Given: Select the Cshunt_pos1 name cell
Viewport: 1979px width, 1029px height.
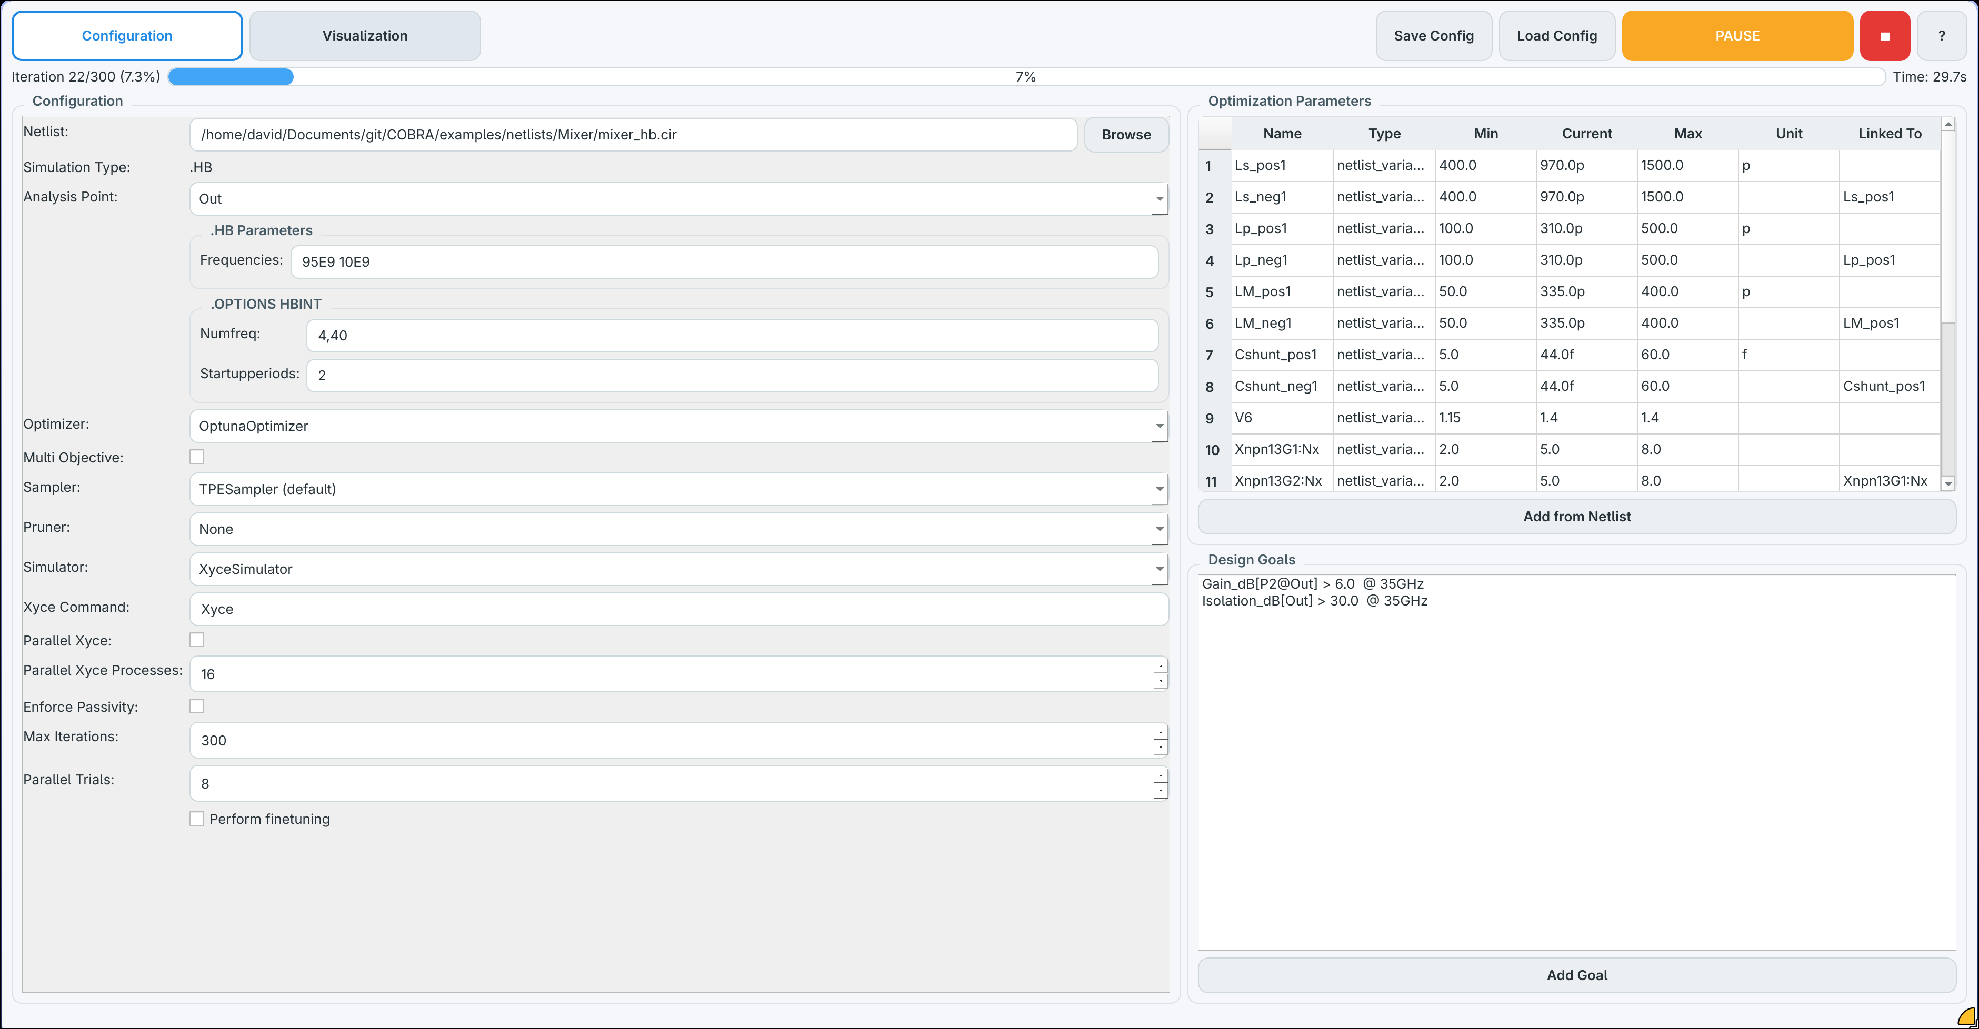Looking at the screenshot, I should 1282,355.
